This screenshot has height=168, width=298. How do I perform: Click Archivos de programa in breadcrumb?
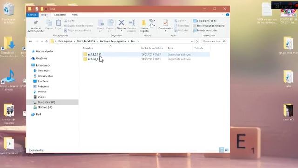coord(113,41)
